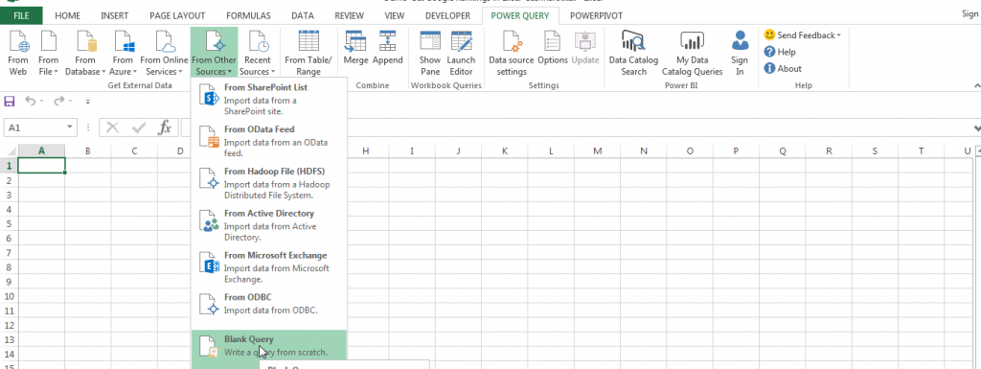The image size is (981, 369).
Task: Click the Cancel formula X icon
Action: click(x=113, y=127)
